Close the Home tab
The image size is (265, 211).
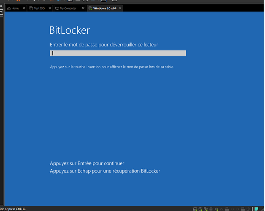click(x=24, y=8)
